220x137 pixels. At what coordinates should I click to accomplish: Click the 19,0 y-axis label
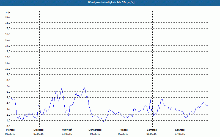(8, 17)
